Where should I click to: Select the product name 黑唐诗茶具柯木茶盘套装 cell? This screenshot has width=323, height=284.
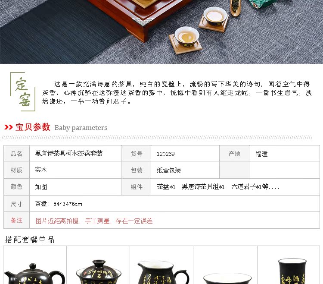(x=75, y=153)
